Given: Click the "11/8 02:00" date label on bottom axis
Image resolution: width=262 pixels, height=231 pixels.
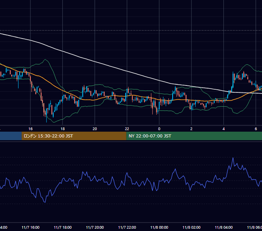Looking at the screenshot, I should pyautogui.click(x=191, y=227).
